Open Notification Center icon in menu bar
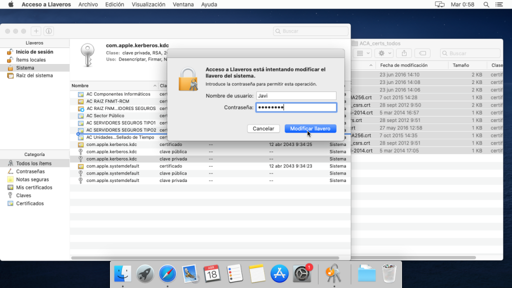The image size is (512, 288). pyautogui.click(x=499, y=4)
